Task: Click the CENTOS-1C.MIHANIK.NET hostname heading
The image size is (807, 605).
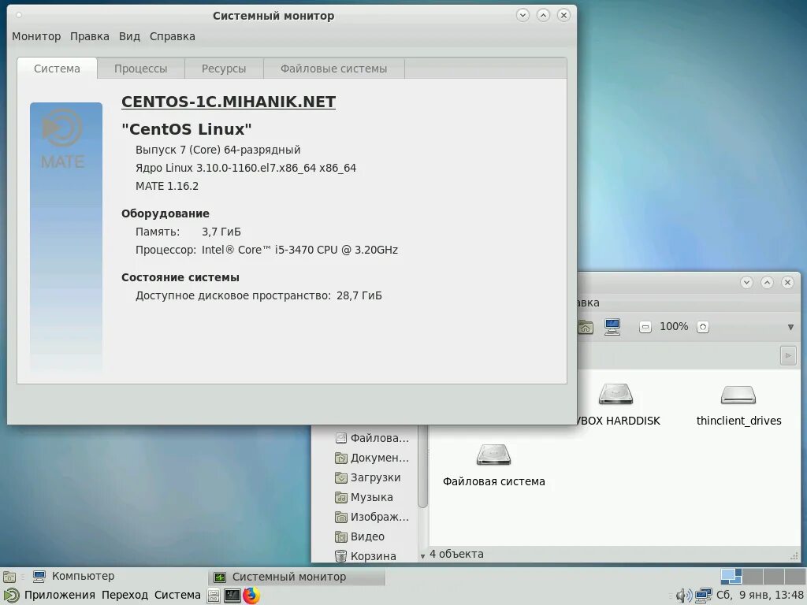Action: [229, 102]
